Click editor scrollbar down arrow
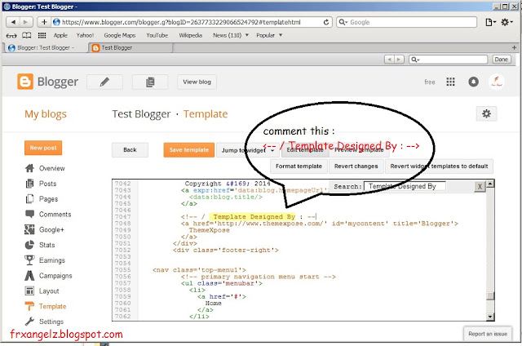522x346 pixels. 490,317
